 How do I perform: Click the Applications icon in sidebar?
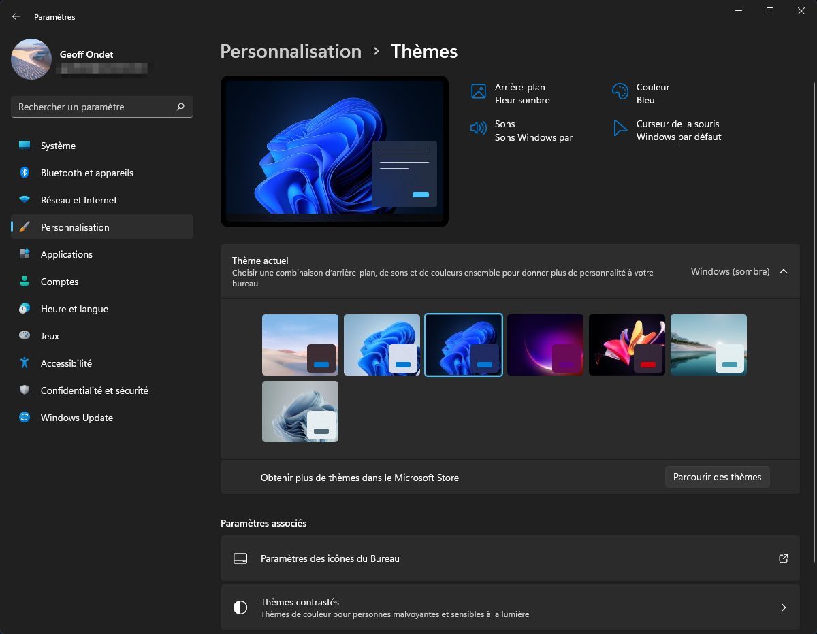pyautogui.click(x=25, y=254)
